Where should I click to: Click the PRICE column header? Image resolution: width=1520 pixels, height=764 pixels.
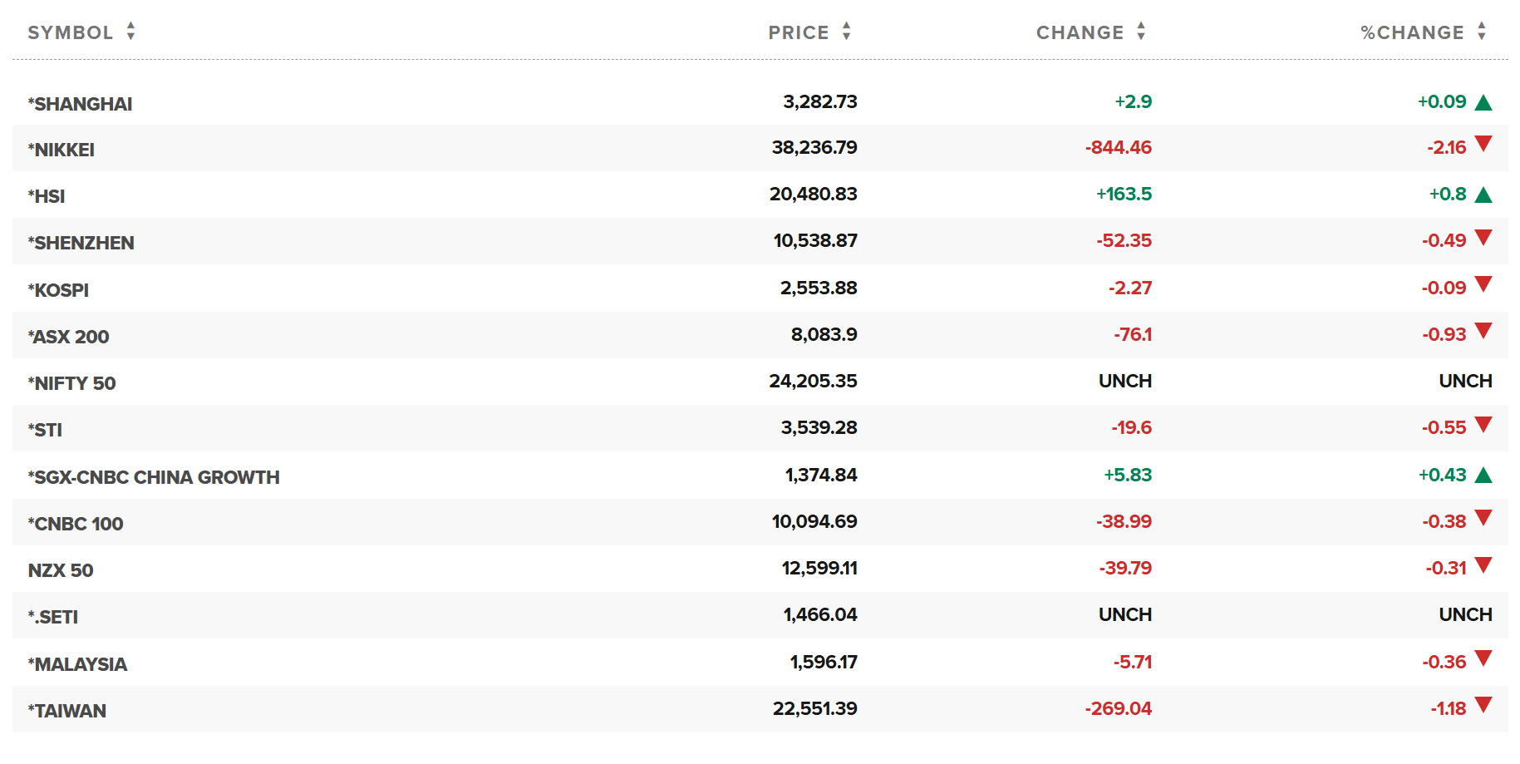coord(799,32)
